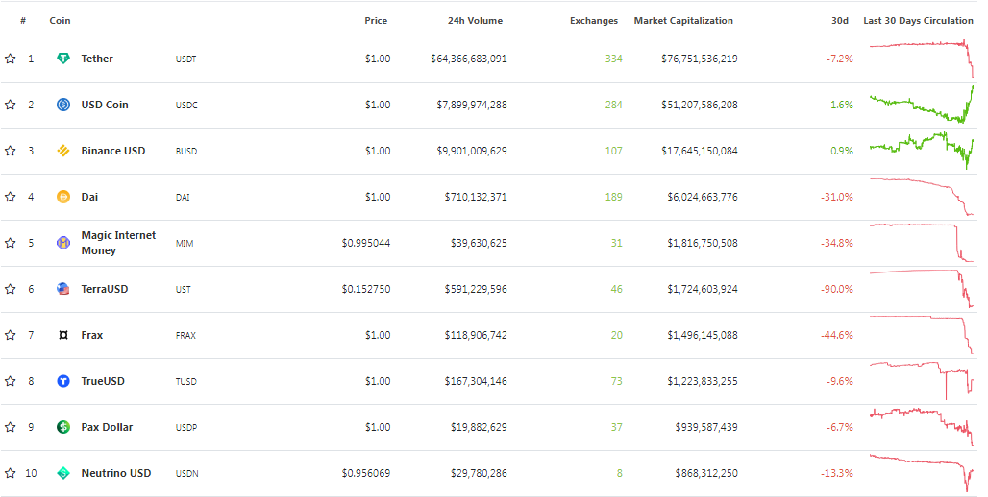This screenshot has width=988, height=497.
Task: Open the Pax Dollar name link
Action: point(107,427)
